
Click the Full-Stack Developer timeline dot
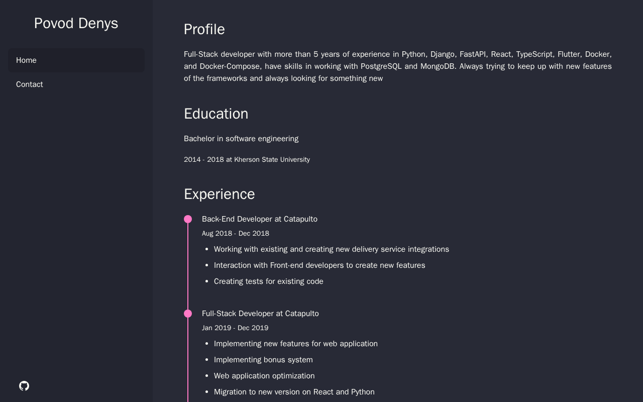coord(188,314)
